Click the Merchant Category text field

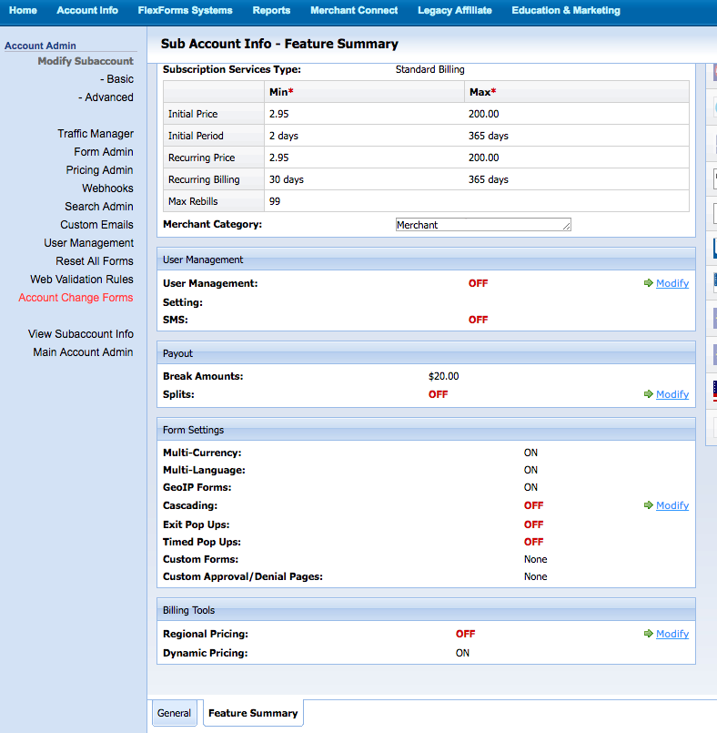click(483, 225)
